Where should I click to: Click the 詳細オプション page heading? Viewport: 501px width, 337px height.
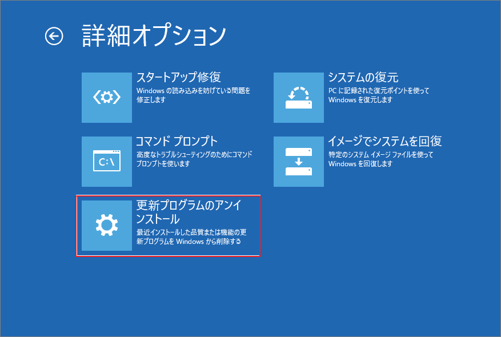tap(154, 33)
